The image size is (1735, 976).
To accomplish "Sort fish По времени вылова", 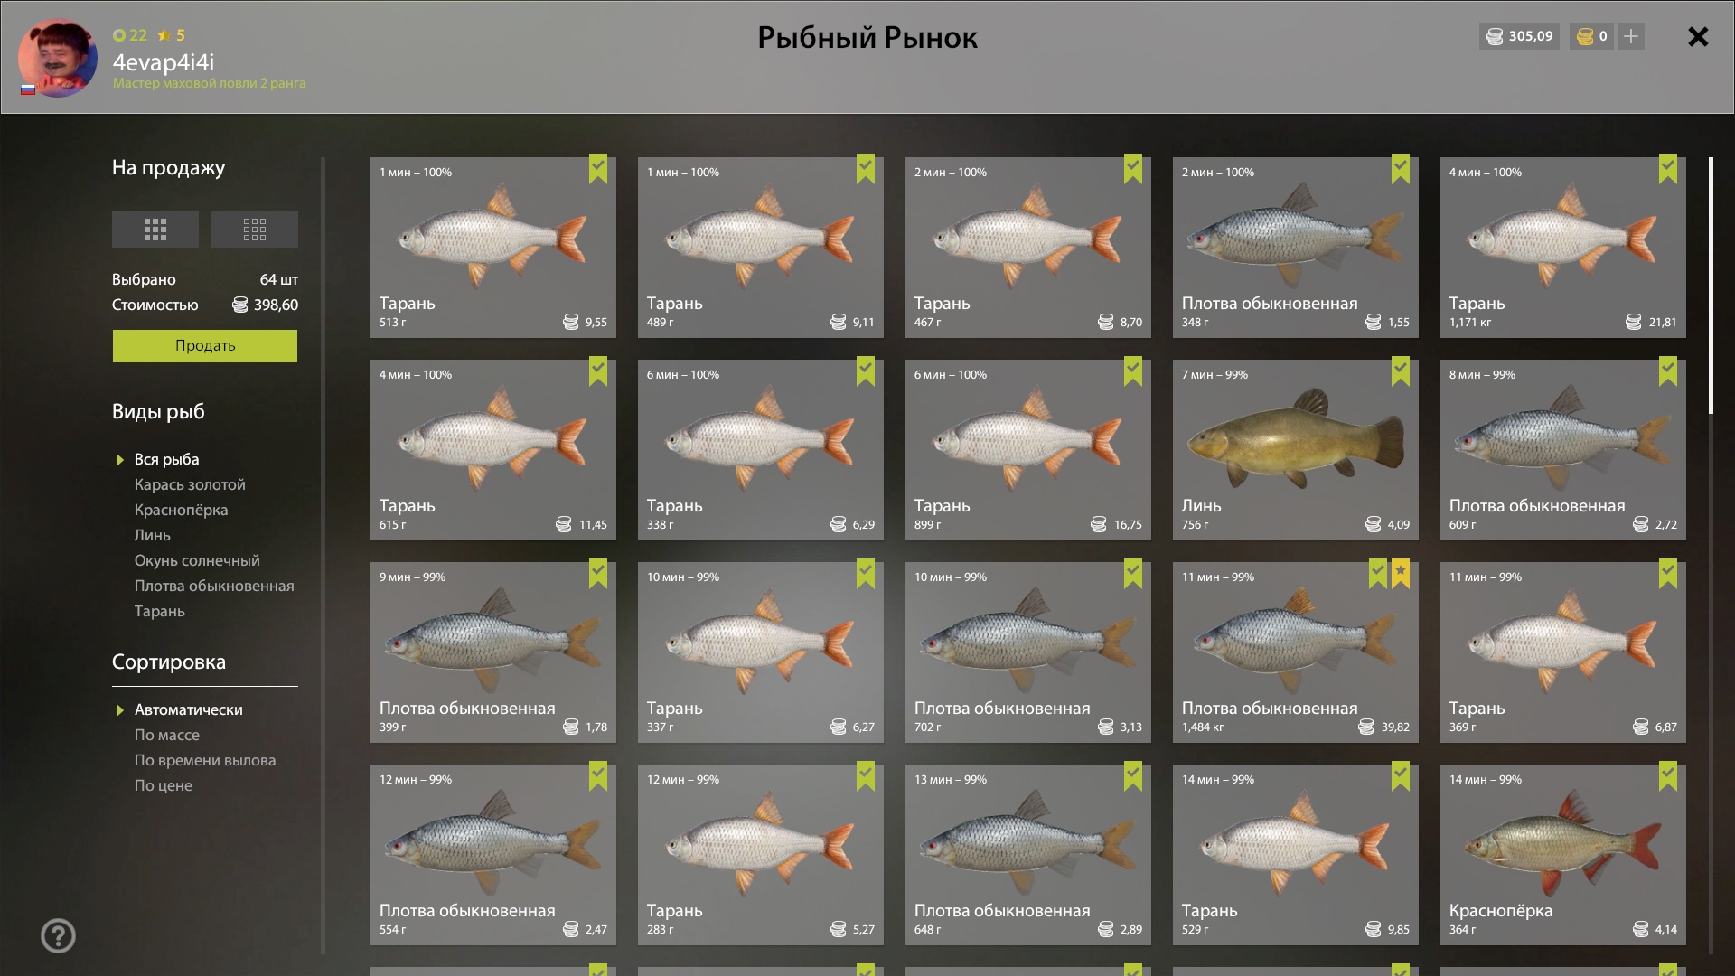I will pos(205,760).
